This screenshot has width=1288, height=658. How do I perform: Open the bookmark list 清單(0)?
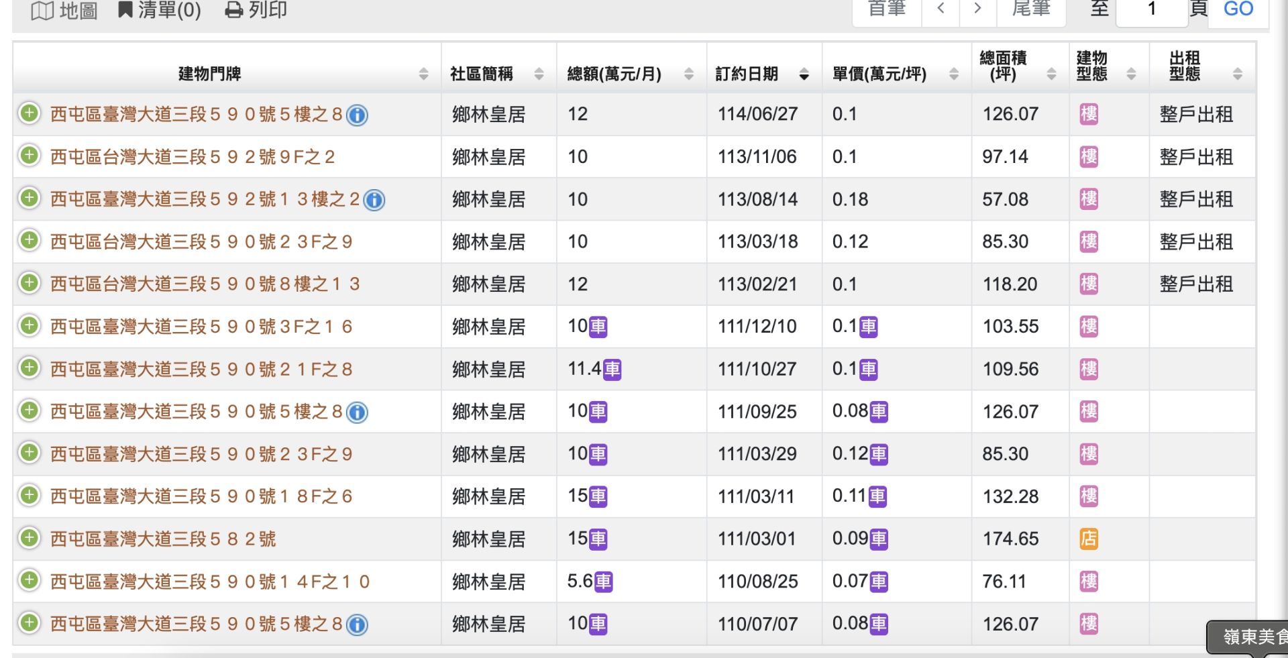tap(159, 10)
